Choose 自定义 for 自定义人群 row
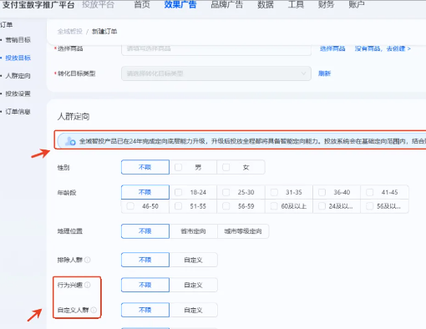The width and height of the screenshot is (426, 329). coord(193,310)
